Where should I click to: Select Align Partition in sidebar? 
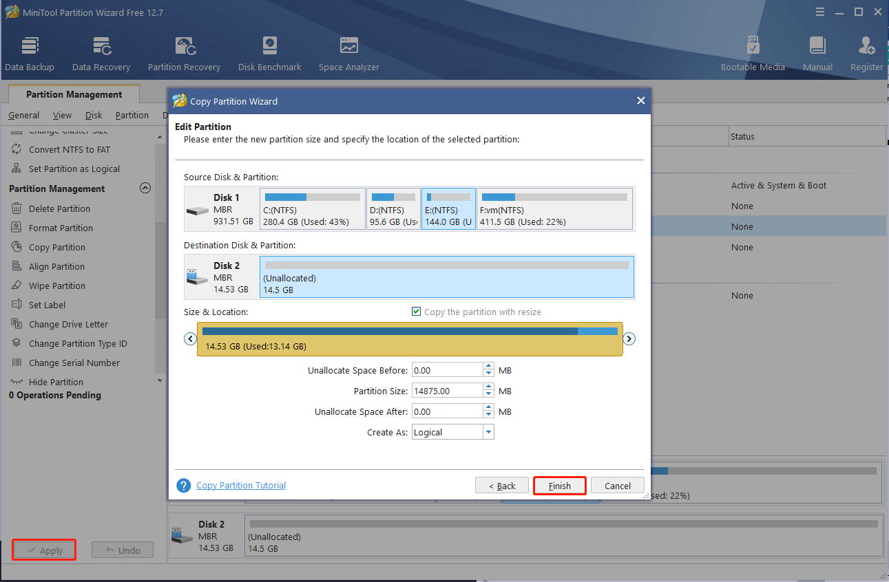[x=56, y=266]
